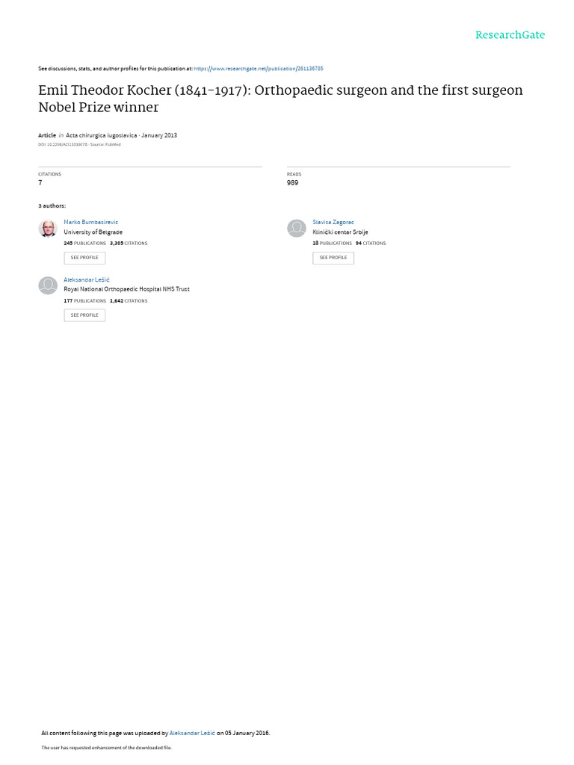The width and height of the screenshot is (574, 765).
Task: Click the citations count of 7
Action: [x=40, y=182]
